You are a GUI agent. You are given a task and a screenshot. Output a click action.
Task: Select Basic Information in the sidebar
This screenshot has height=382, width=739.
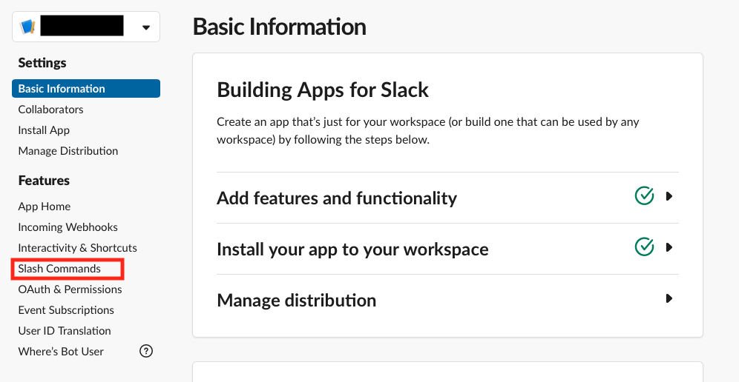pos(86,88)
